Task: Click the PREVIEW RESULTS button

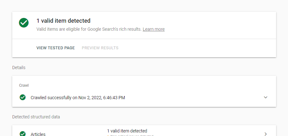Action: [100, 48]
